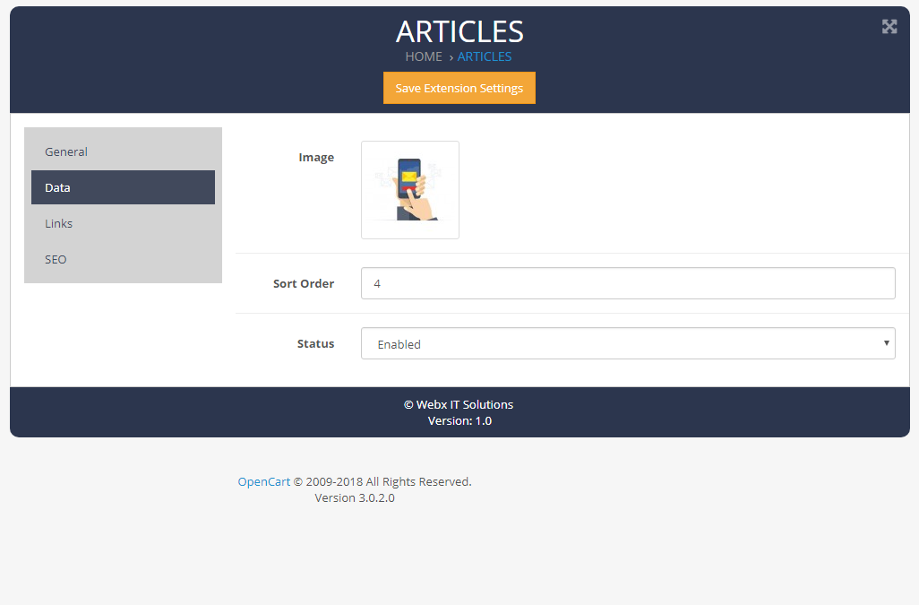Click the Image field label

(316, 157)
